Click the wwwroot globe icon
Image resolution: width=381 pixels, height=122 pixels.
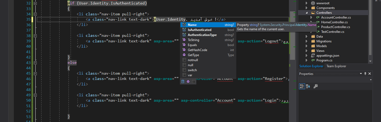(x=313, y=3)
